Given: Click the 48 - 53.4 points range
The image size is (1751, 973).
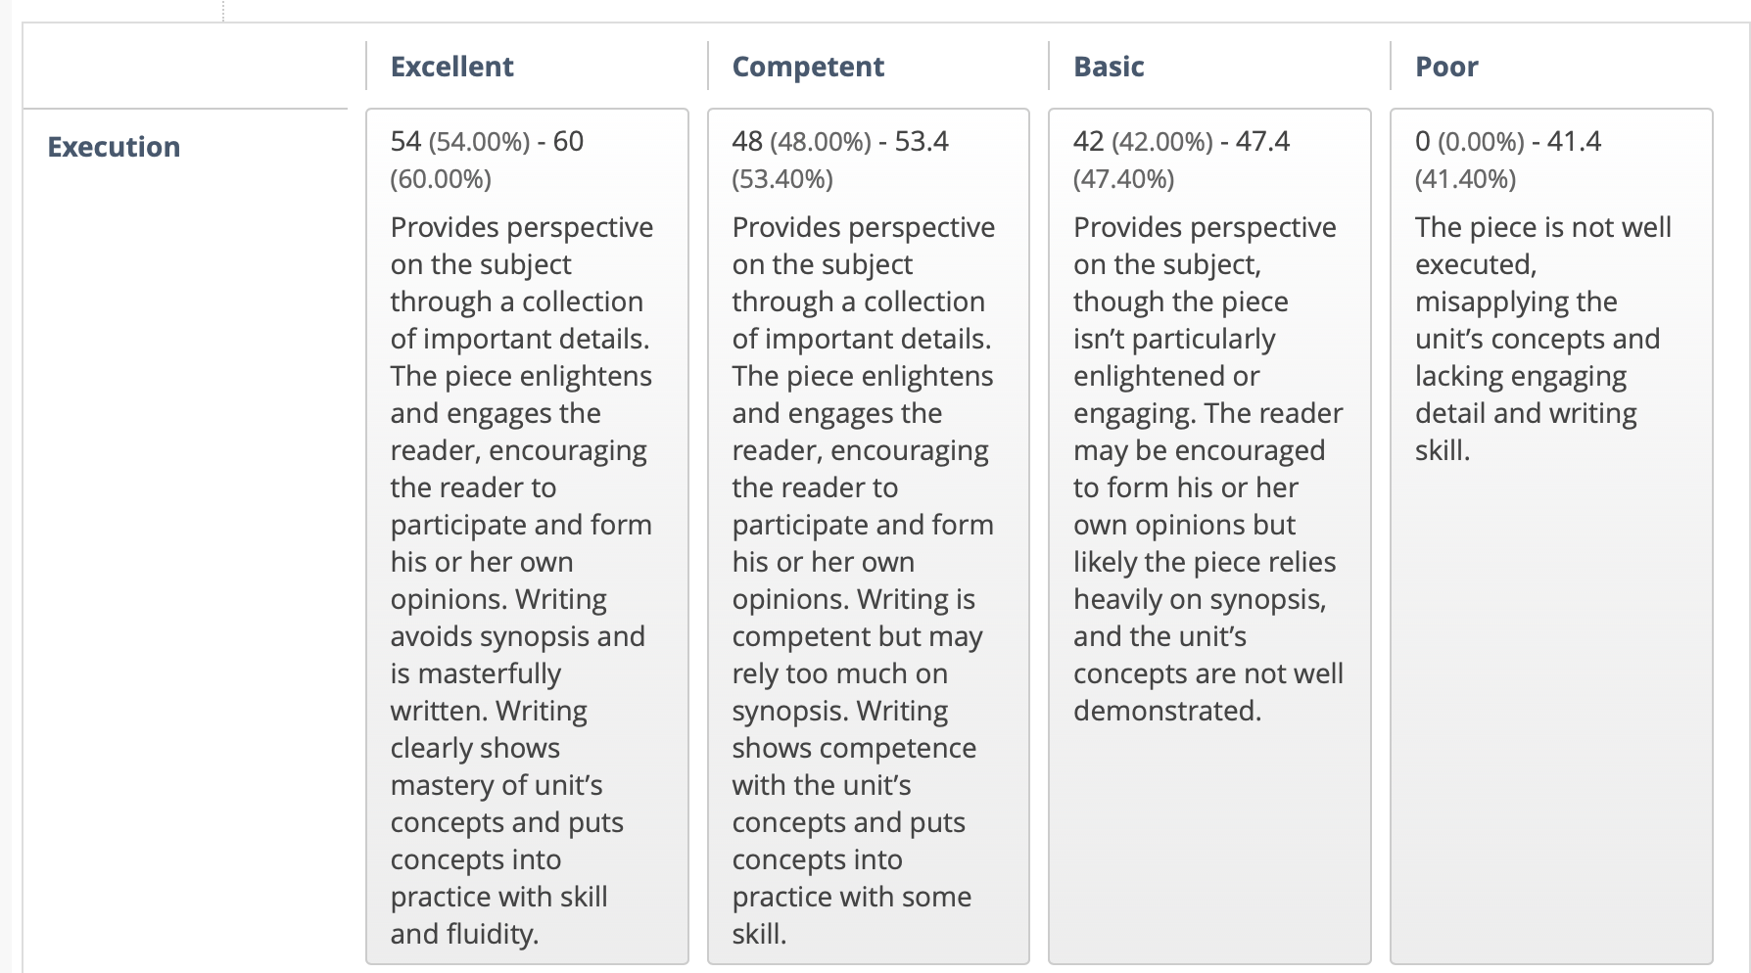Looking at the screenshot, I should (x=840, y=142).
